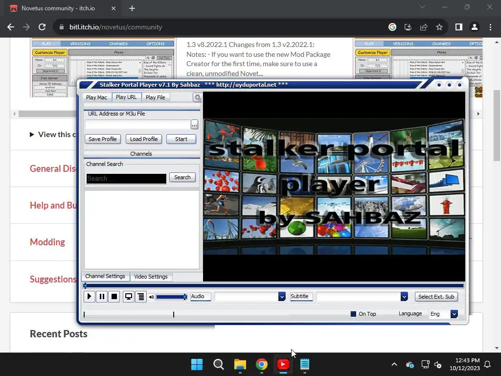Reload the itch.io page
Image resolution: width=501 pixels, height=376 pixels.
point(42,27)
